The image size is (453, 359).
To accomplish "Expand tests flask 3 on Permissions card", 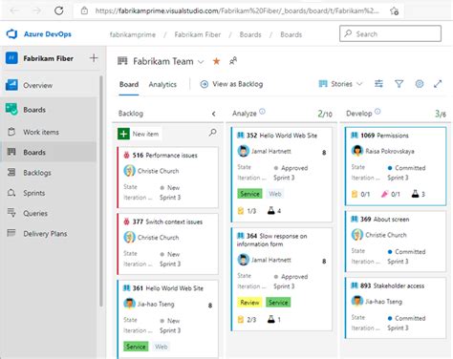I will point(419,194).
